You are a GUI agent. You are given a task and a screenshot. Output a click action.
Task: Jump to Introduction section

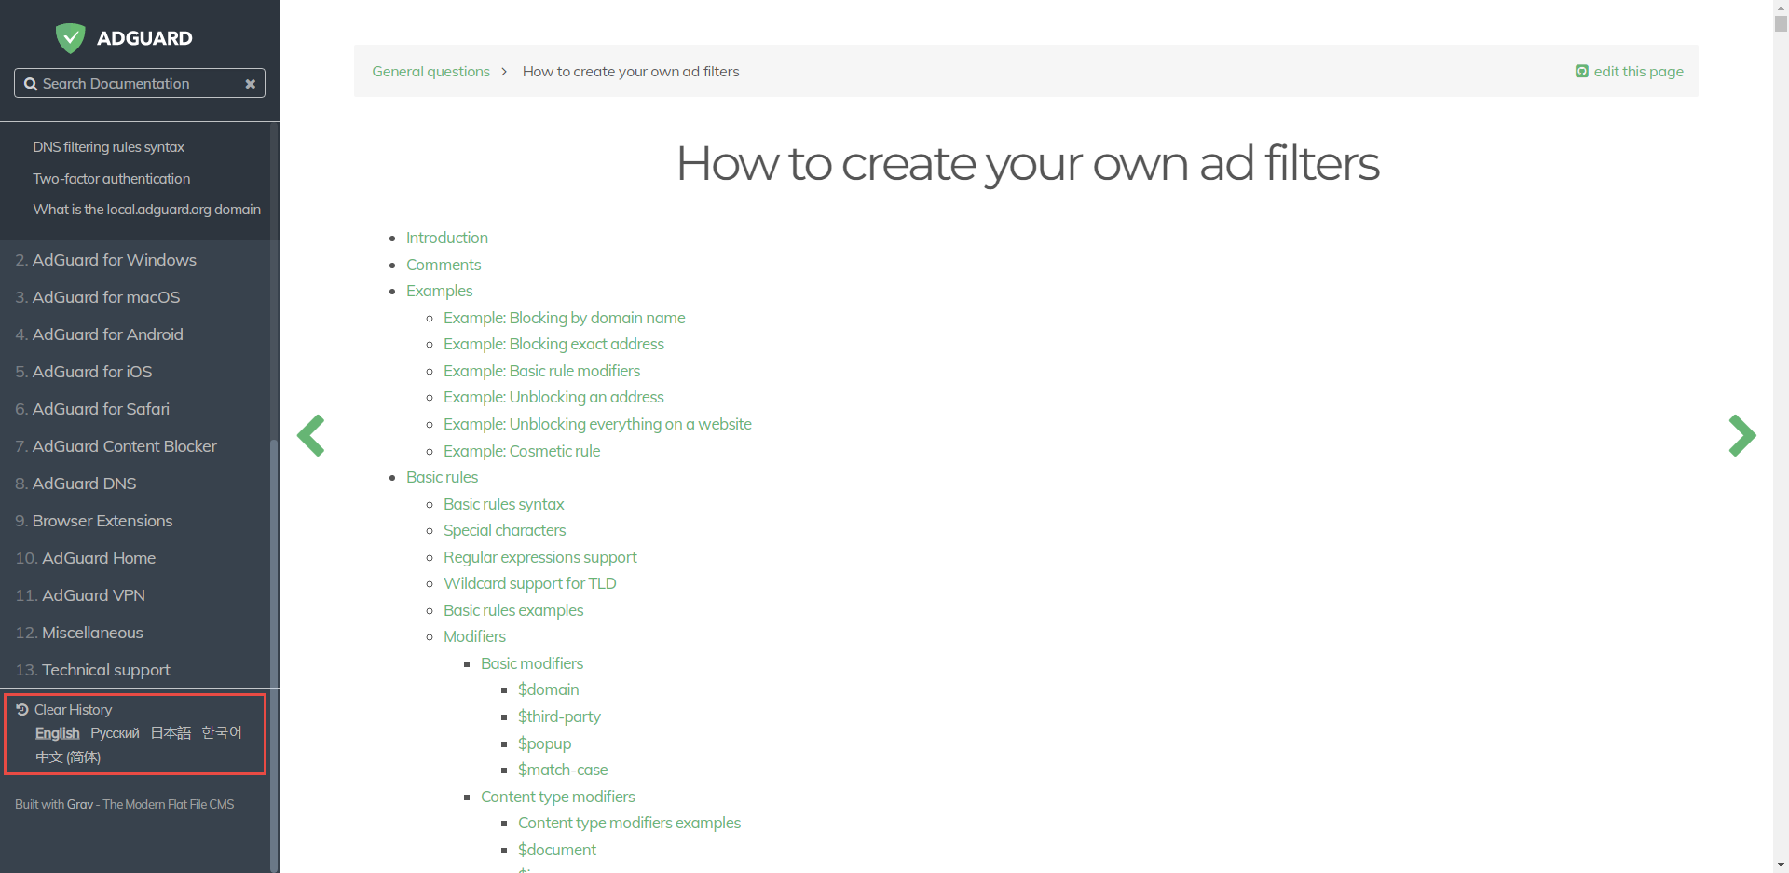point(447,238)
